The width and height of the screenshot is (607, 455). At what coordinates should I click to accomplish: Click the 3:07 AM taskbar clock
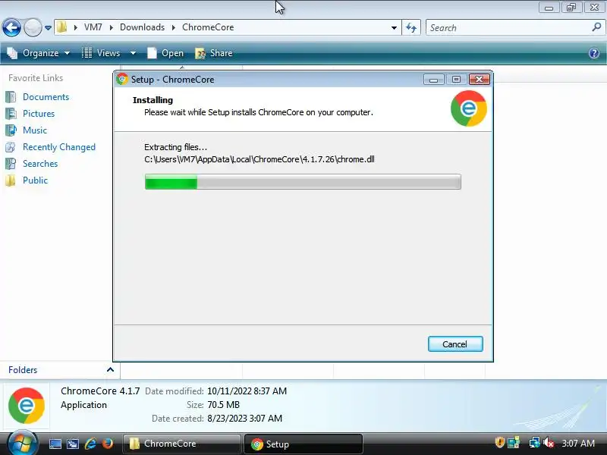pyautogui.click(x=578, y=444)
